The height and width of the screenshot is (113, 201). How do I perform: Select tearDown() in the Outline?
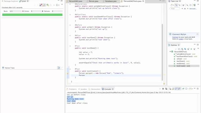tap(181, 61)
